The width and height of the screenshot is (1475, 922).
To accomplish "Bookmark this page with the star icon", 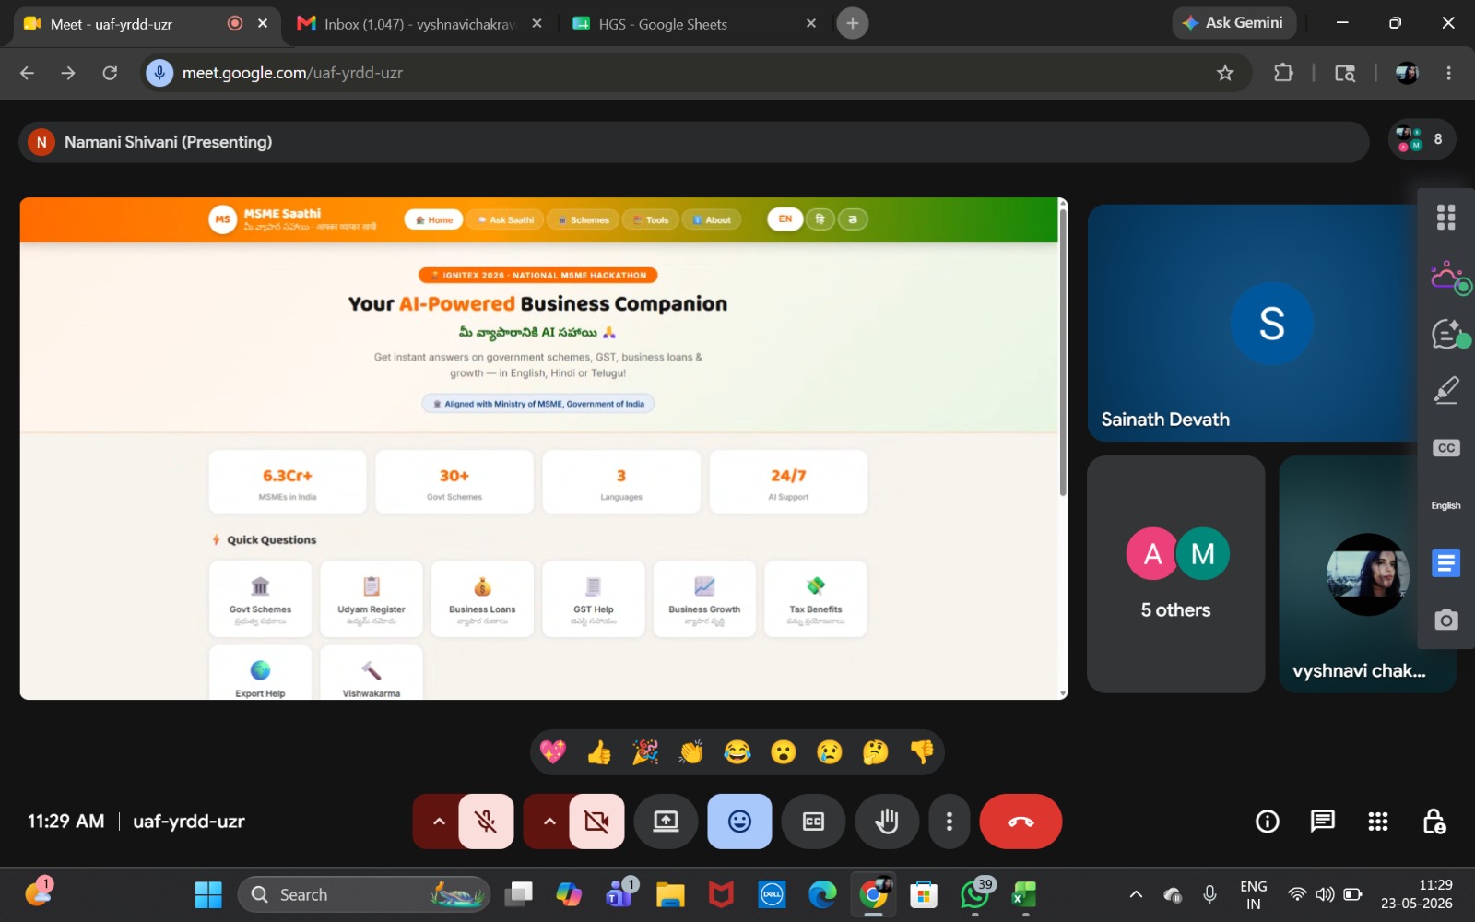I will coord(1225,73).
